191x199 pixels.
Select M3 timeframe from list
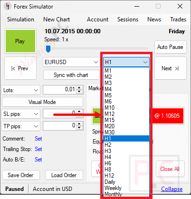[x=126, y=83]
